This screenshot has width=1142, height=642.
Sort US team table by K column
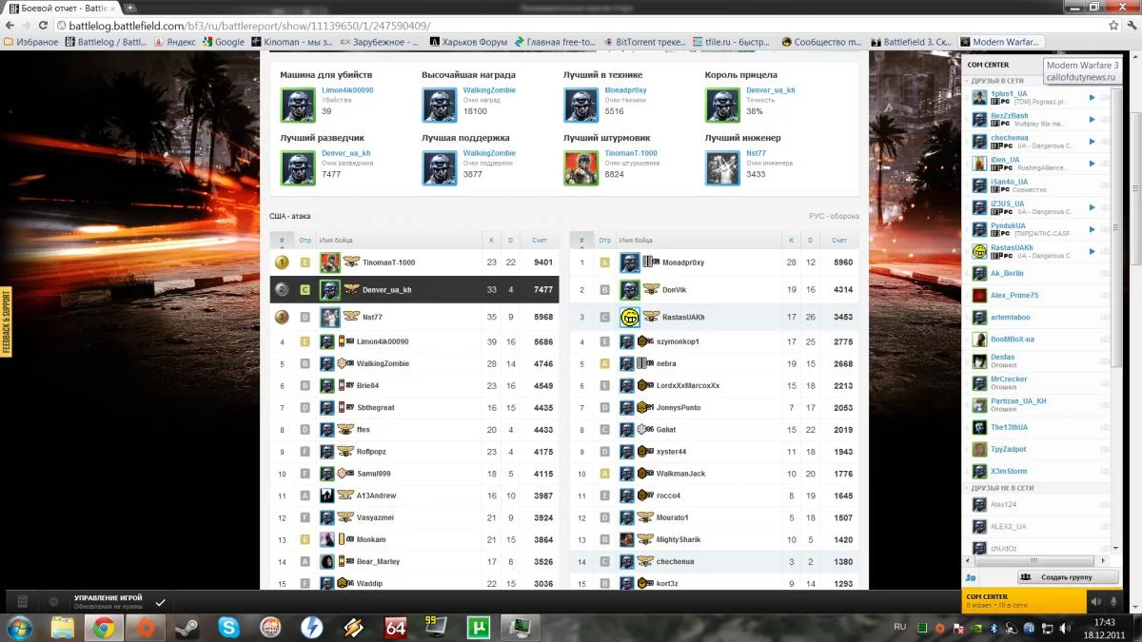click(x=491, y=241)
